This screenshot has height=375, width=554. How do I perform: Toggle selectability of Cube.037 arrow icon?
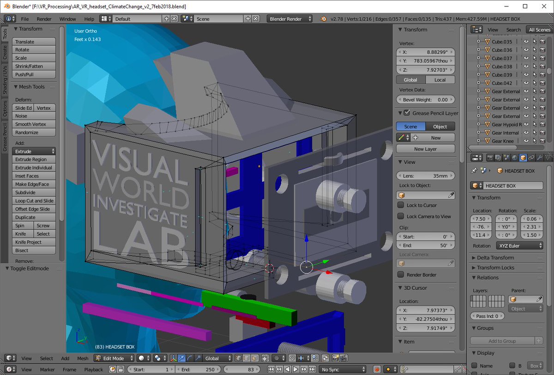pyautogui.click(x=534, y=58)
